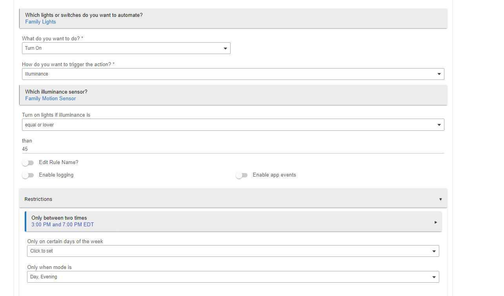Click the Enable logging label
Screen dimensions: 504x296
(56, 175)
